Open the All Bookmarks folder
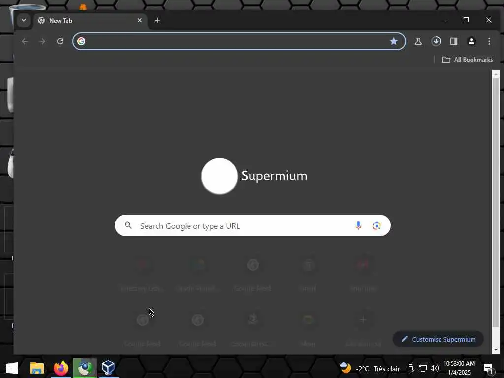The height and width of the screenshot is (378, 504). [x=468, y=60]
